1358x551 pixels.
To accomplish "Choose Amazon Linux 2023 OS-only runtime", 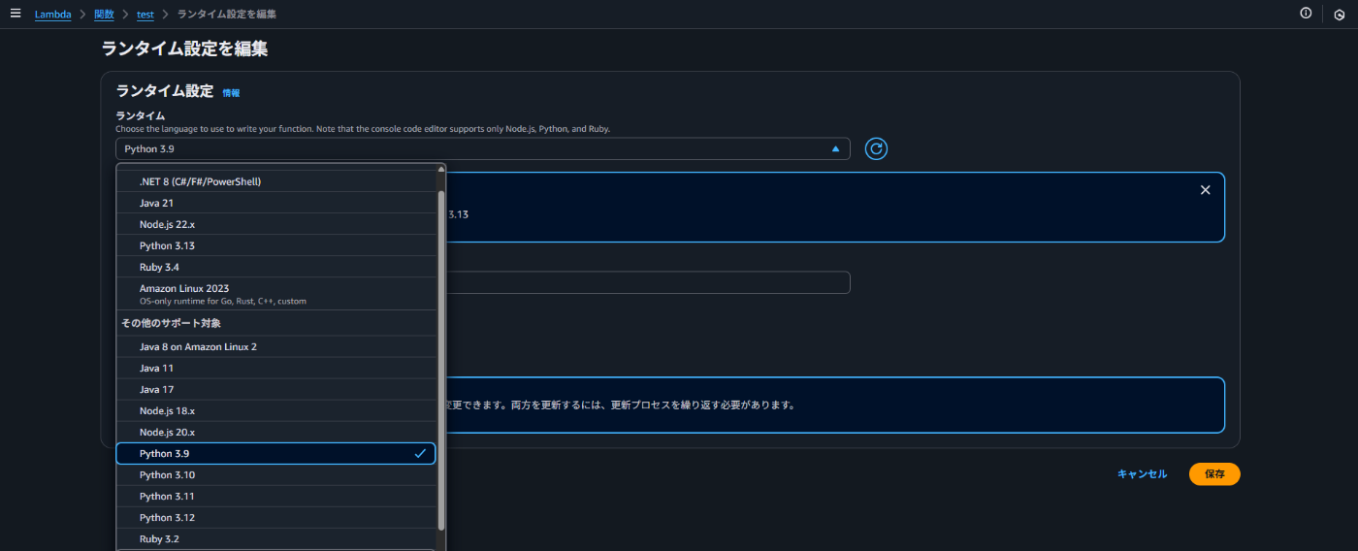I will tap(276, 294).
